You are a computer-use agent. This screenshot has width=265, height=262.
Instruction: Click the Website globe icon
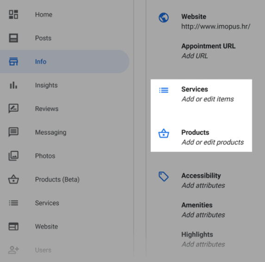coord(164,18)
